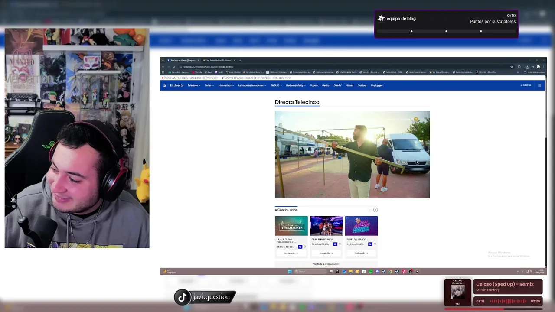Open Microsoft Store from the taskbar
This screenshot has width=555, height=312.
tap(364, 271)
